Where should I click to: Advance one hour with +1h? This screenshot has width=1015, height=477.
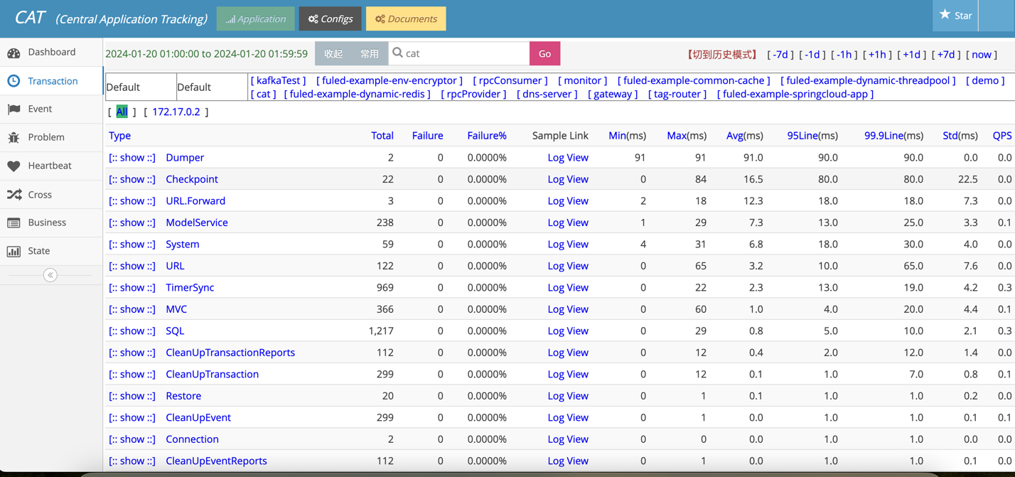[x=877, y=55]
